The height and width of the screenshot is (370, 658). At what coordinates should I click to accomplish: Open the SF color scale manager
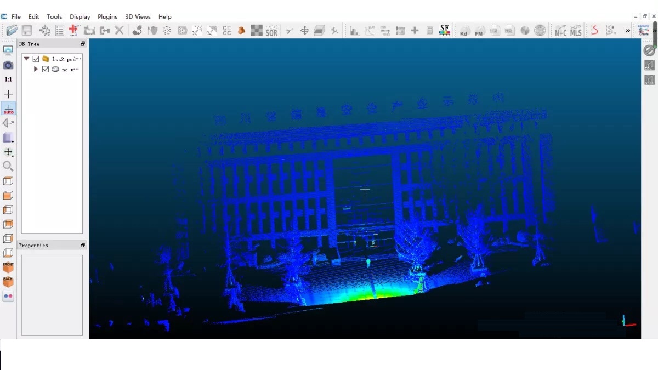pos(445,31)
